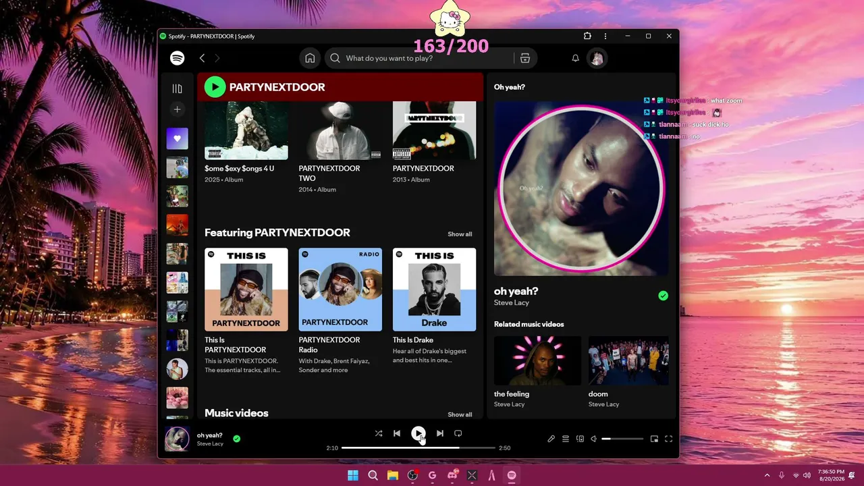This screenshot has width=864, height=486.
Task: Open the This Is Drake playlist
Action: [x=434, y=306]
